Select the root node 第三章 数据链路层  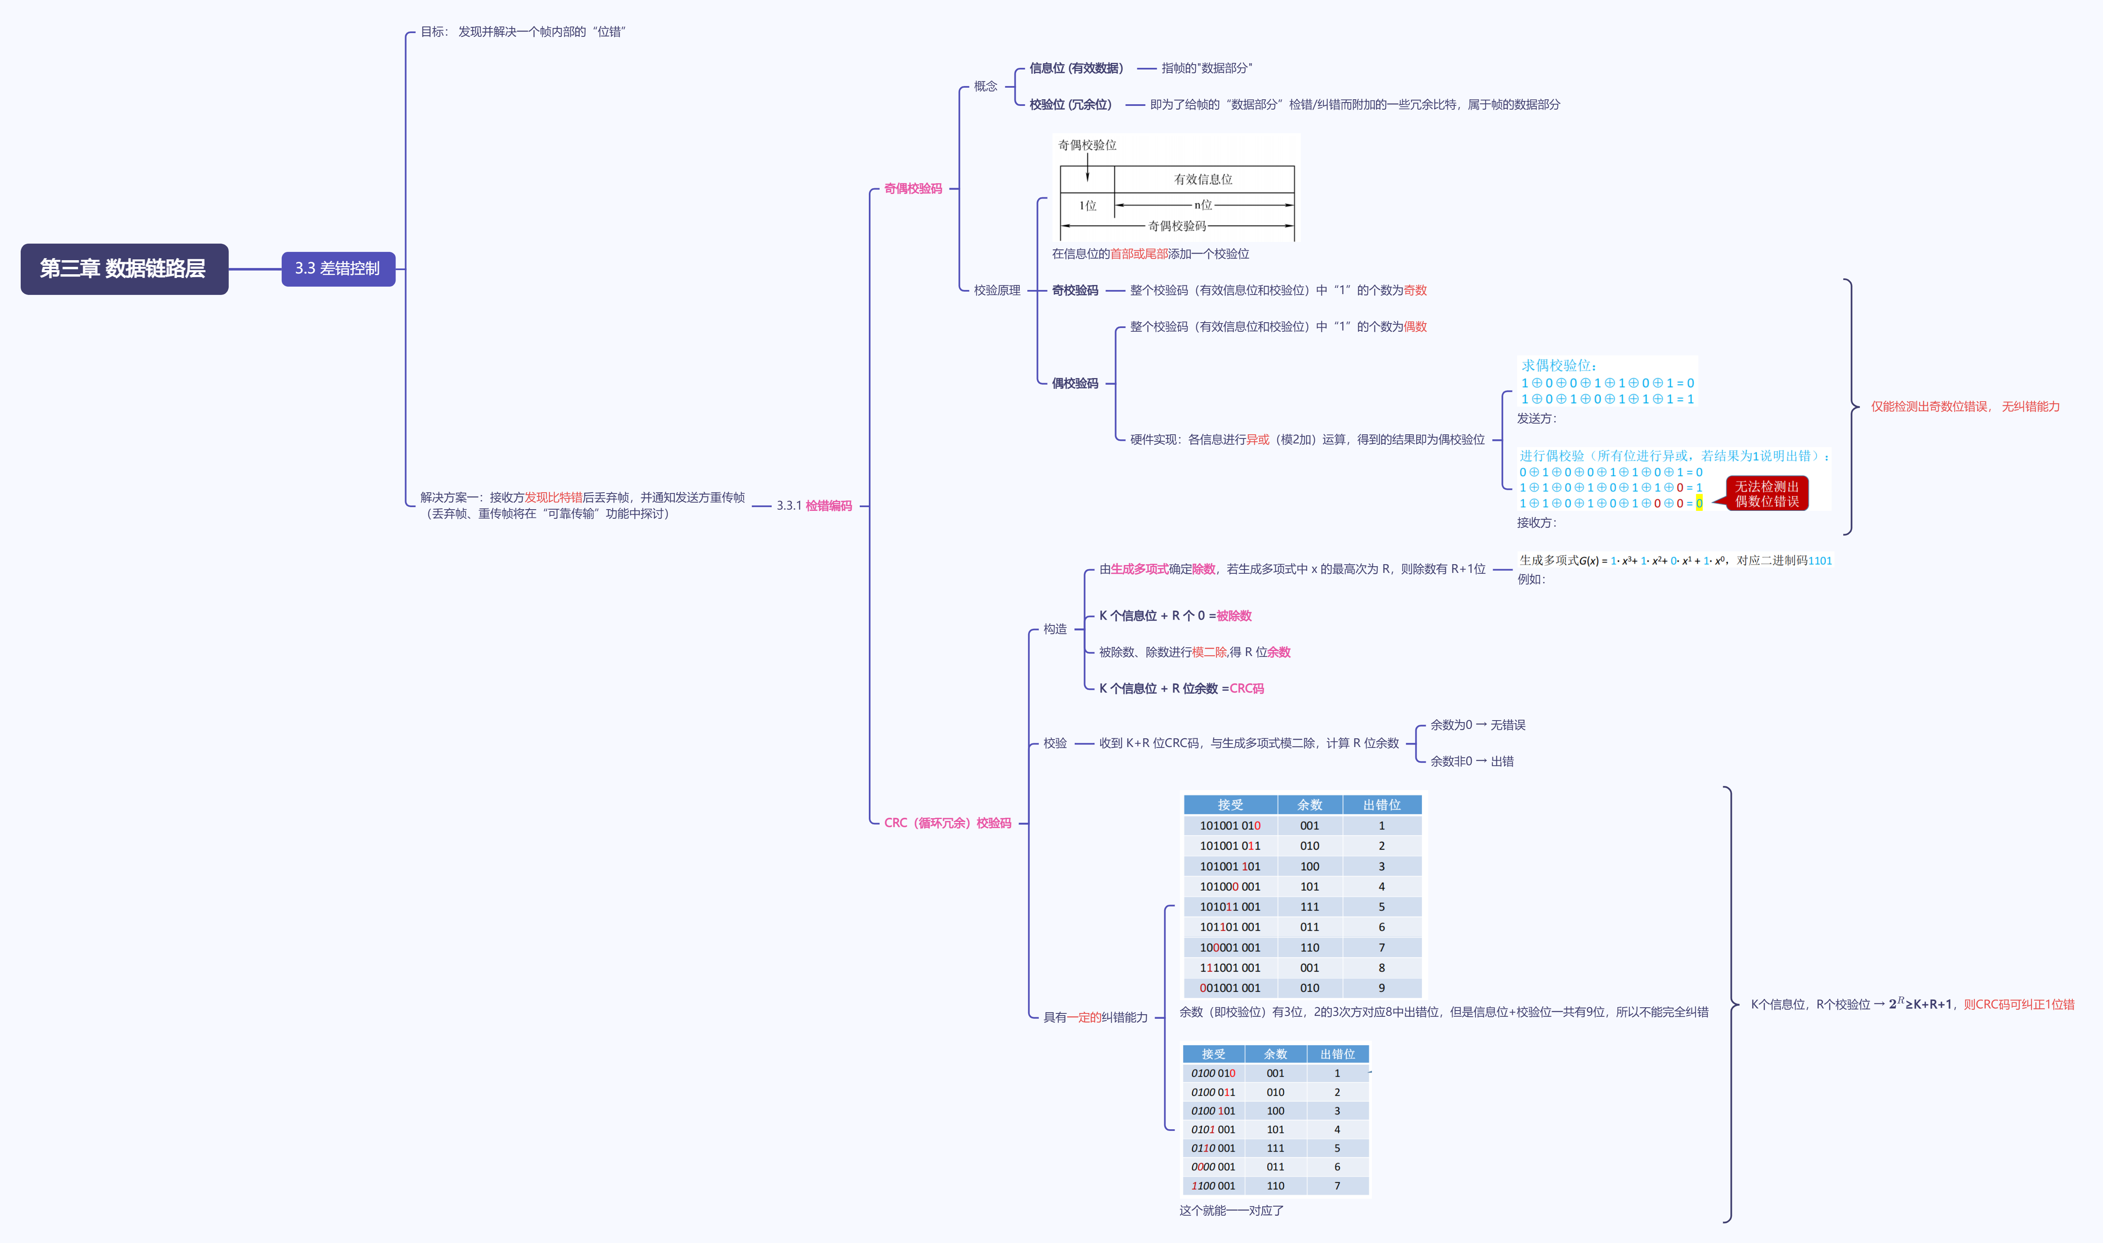tap(124, 269)
